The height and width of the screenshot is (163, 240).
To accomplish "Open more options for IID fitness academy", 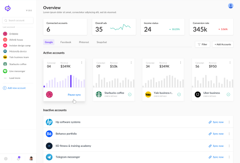I will pos(229,146).
